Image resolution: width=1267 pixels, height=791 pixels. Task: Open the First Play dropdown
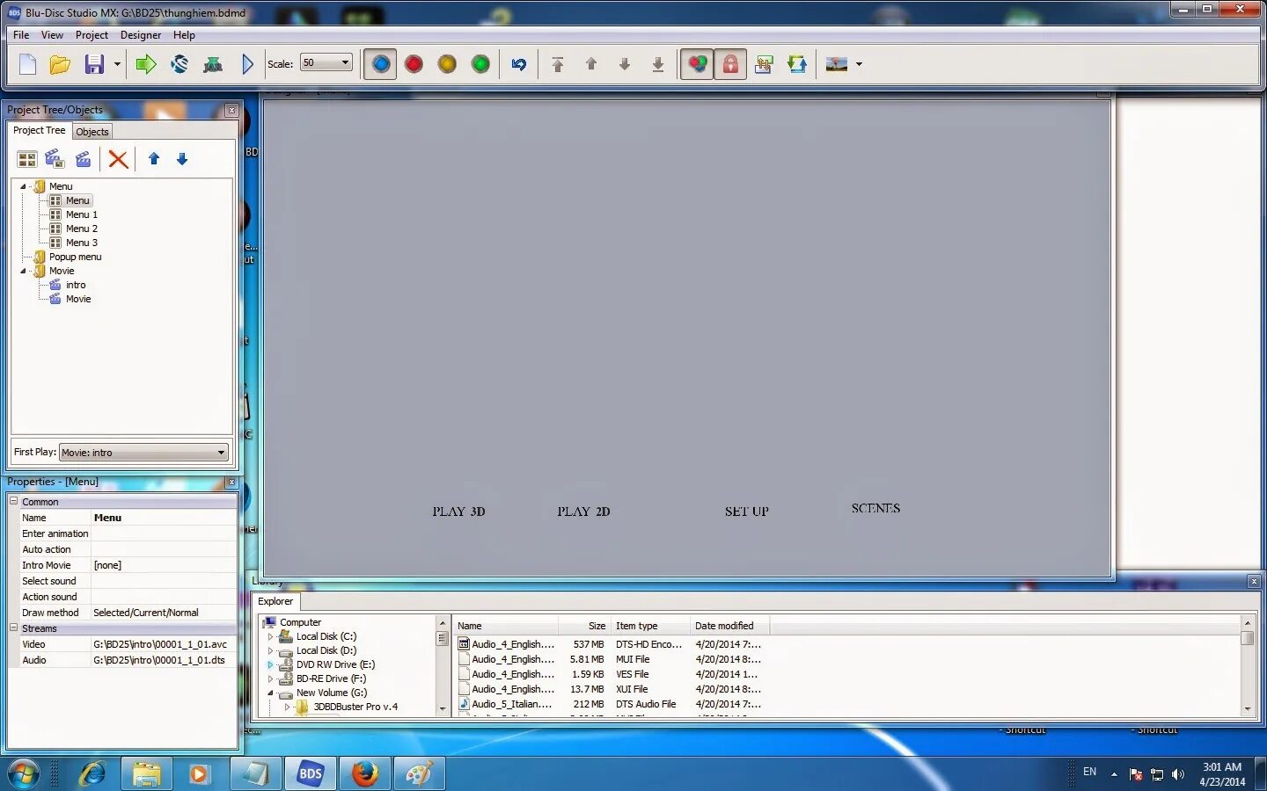click(220, 452)
